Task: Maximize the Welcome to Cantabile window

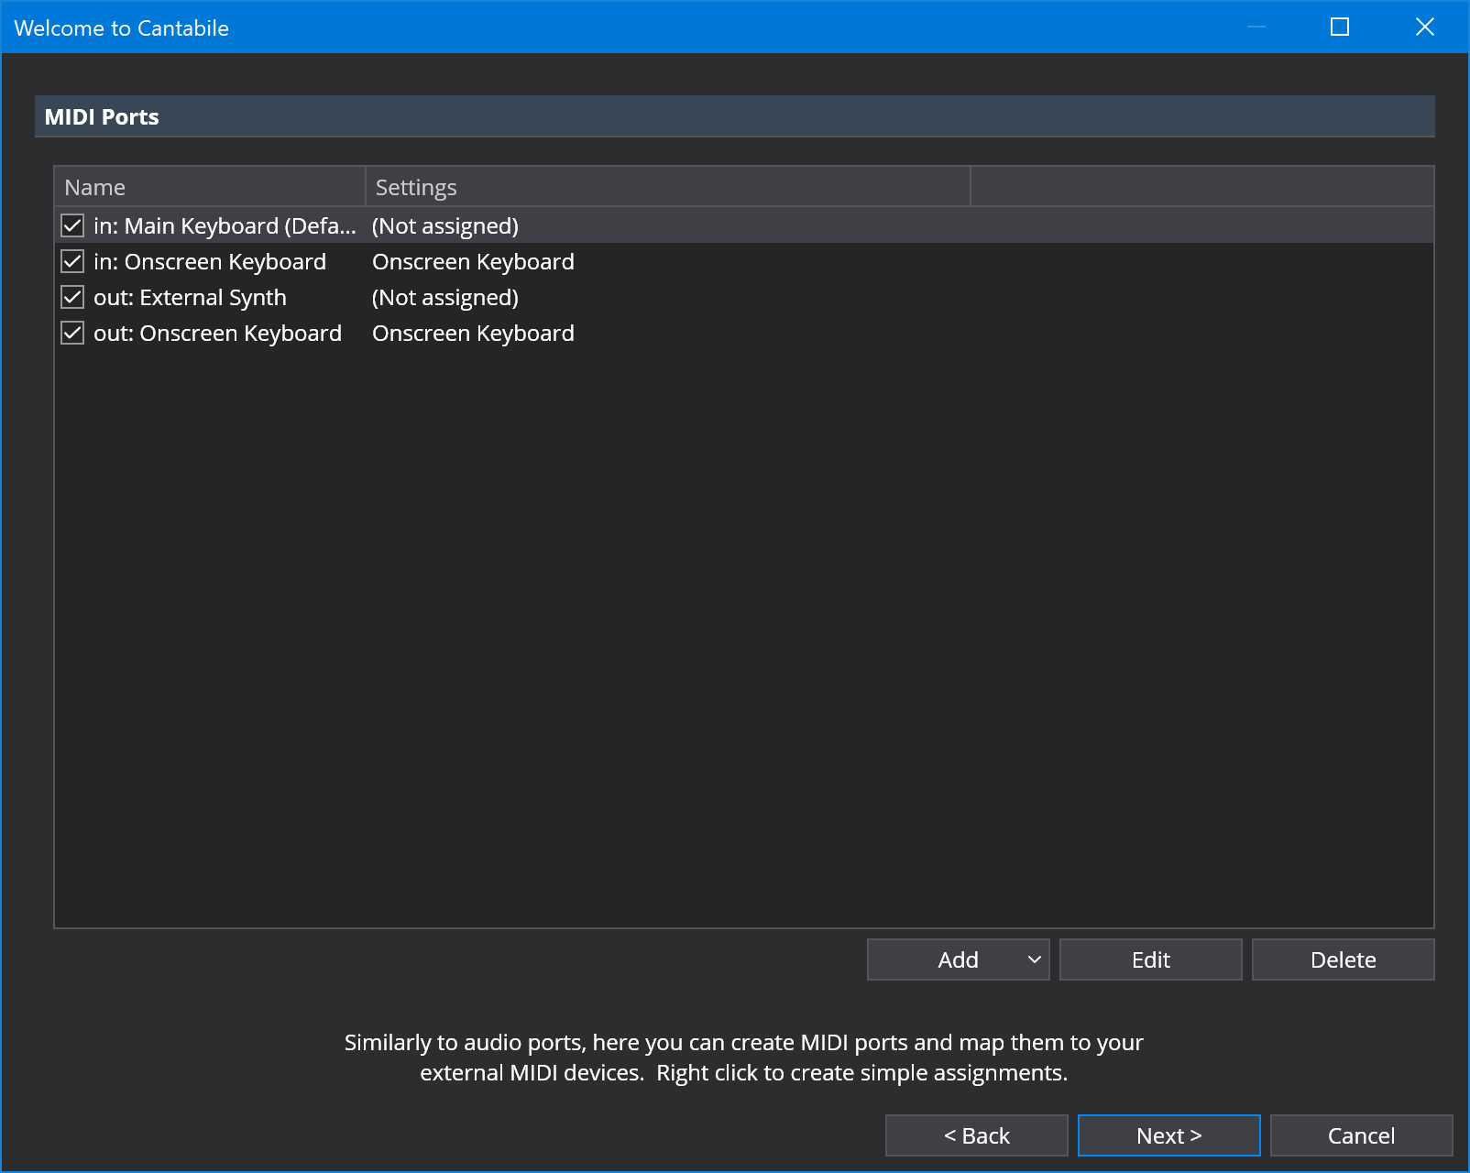Action: (1340, 27)
